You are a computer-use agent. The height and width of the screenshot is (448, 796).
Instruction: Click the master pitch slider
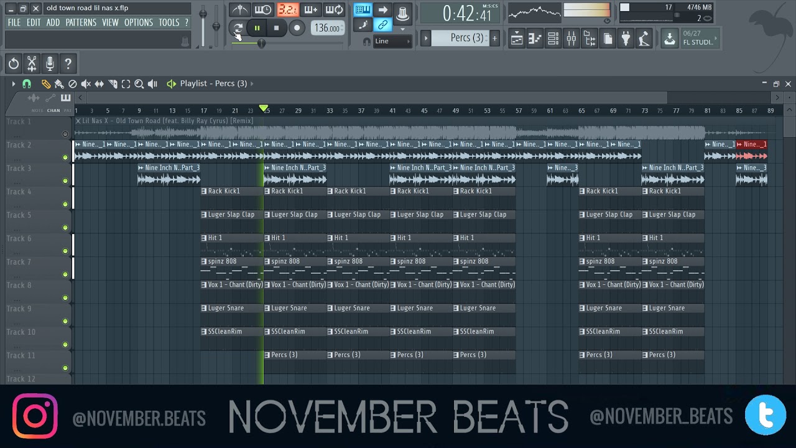point(216,25)
